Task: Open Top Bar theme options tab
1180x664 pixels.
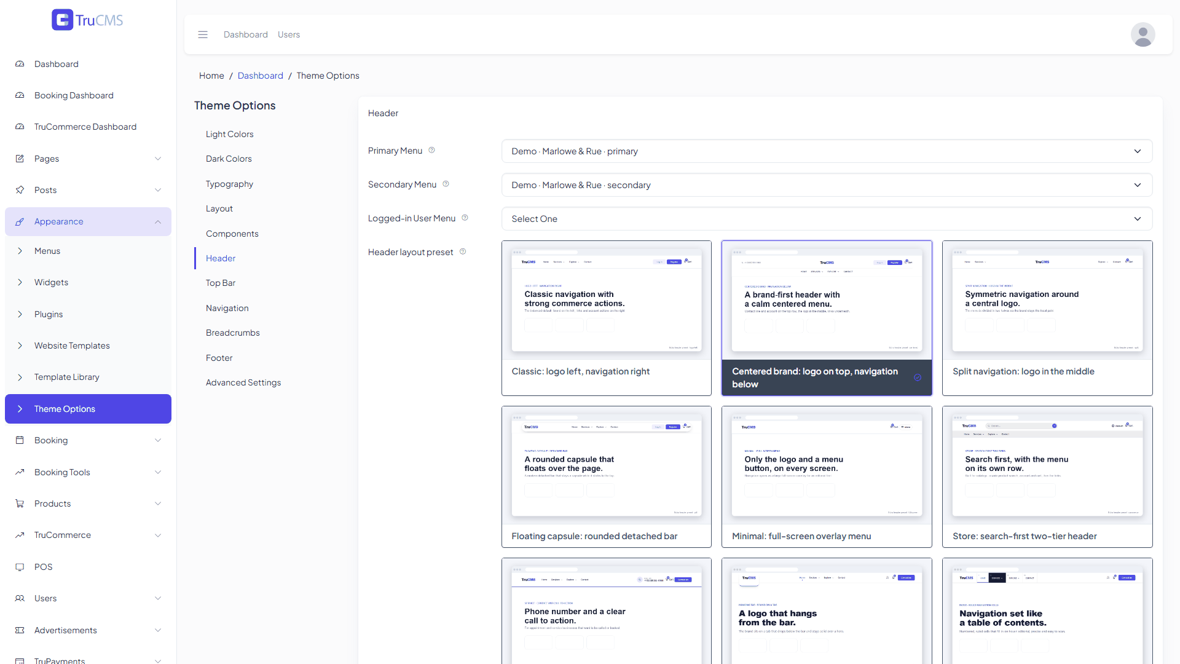Action: (221, 283)
